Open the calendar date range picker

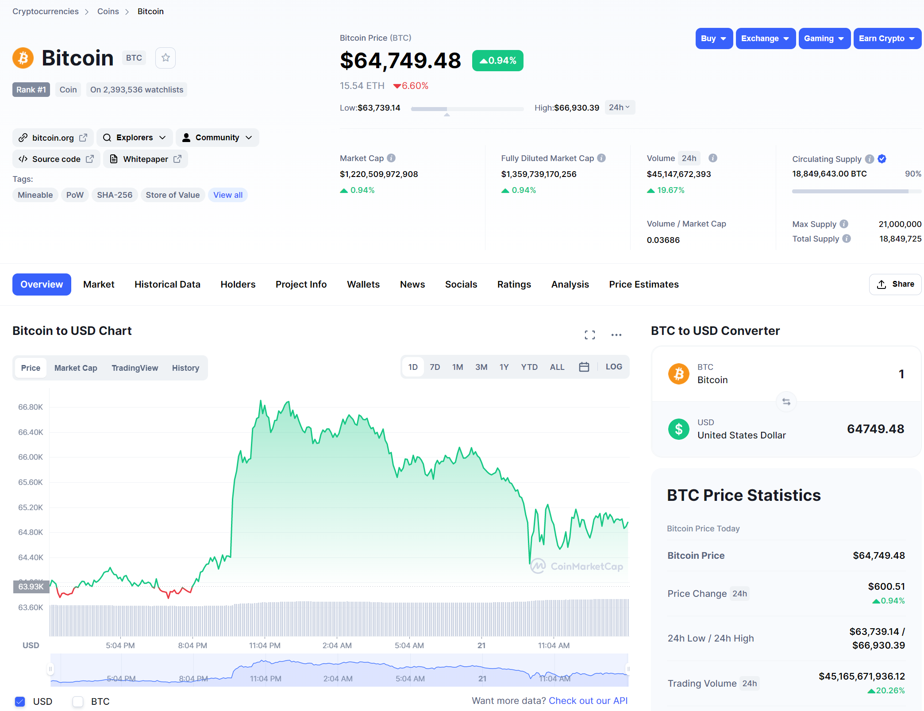[x=584, y=367]
